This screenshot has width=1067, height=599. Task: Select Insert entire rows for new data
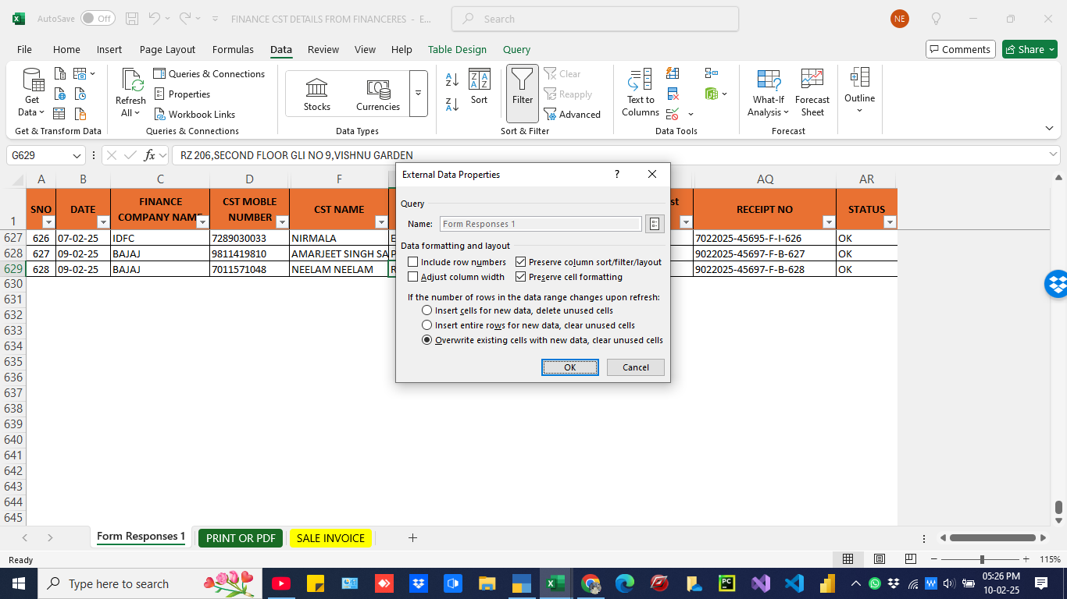click(427, 324)
